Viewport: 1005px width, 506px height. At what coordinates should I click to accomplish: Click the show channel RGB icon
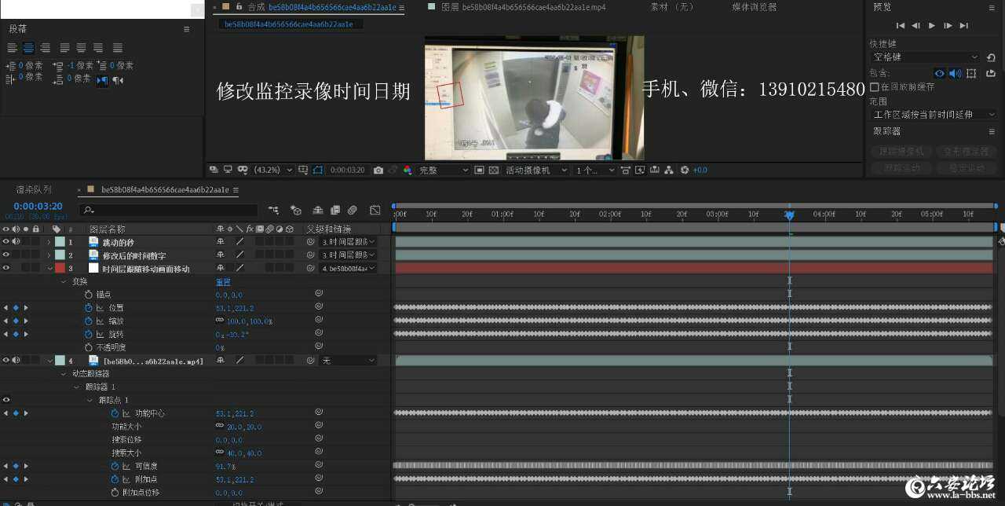pos(407,170)
